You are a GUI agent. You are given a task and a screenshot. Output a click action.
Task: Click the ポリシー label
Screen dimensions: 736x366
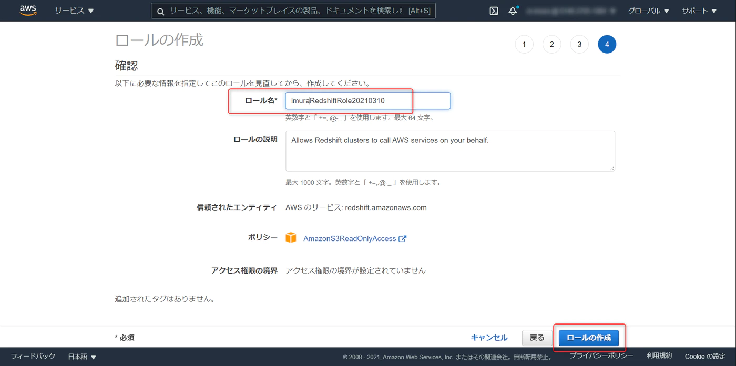click(262, 238)
